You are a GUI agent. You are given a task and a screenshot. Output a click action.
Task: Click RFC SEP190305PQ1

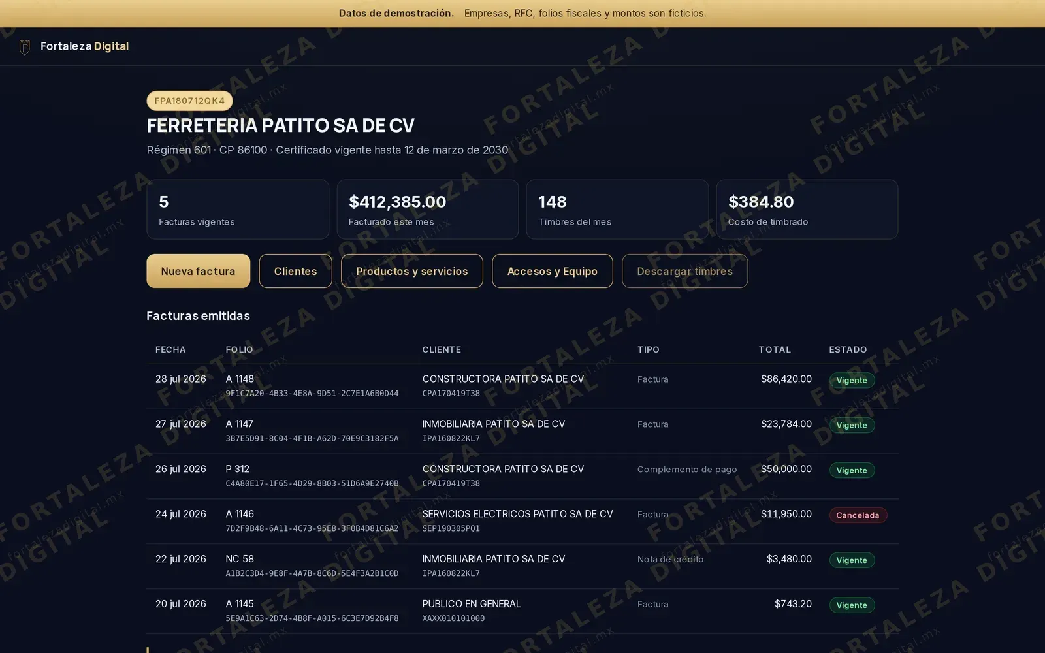coord(451,529)
